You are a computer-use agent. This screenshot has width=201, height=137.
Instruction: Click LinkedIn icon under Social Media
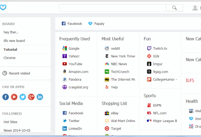click(65, 128)
